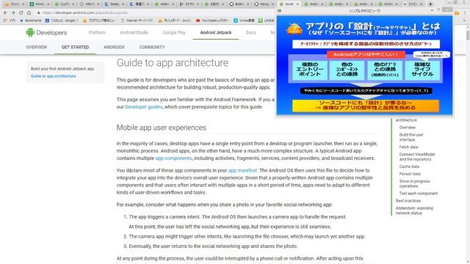Click the Android Developers logo
Screen dimensions: 470x264
point(46,32)
